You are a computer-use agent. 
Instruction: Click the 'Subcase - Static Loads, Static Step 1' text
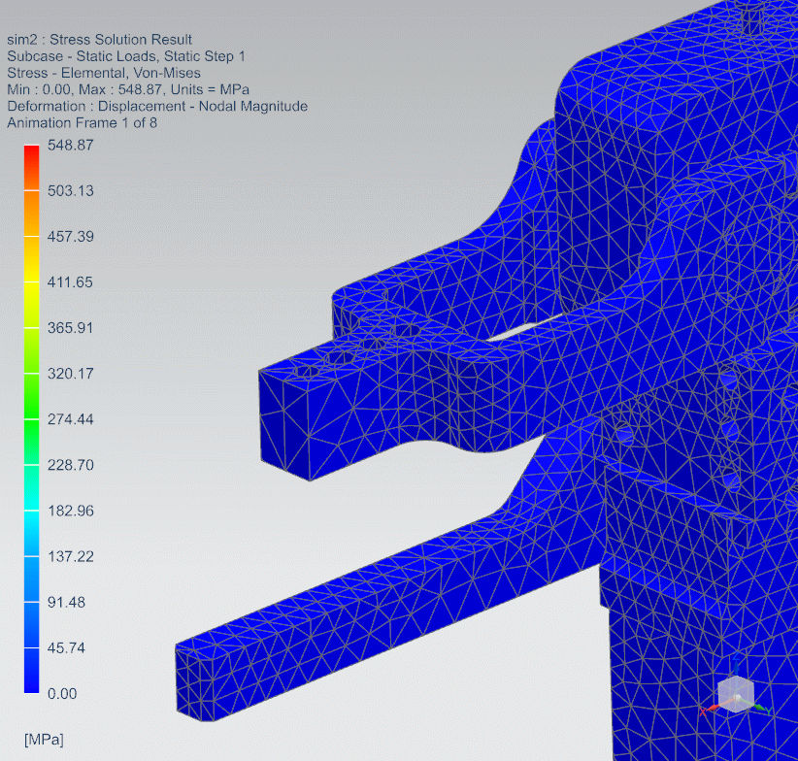point(126,56)
